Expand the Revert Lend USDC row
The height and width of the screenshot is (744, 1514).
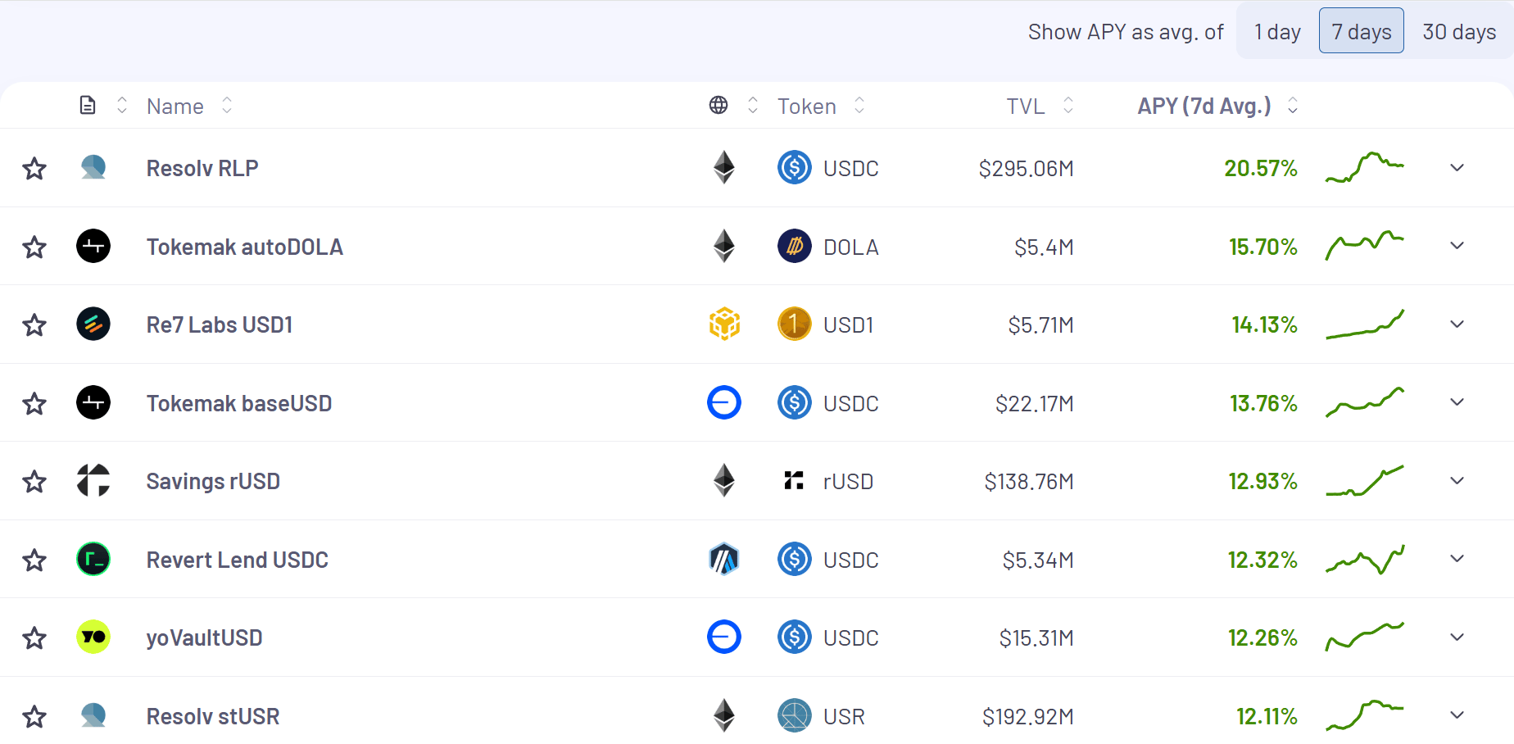click(x=1457, y=559)
